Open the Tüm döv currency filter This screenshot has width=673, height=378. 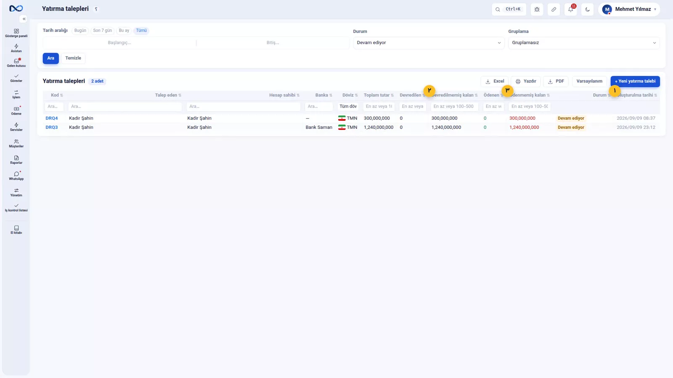[348, 107]
